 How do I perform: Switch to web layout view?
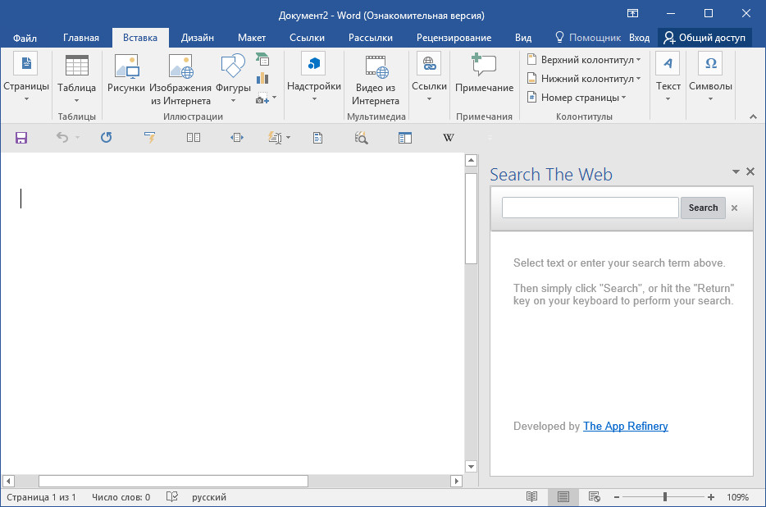coord(594,497)
